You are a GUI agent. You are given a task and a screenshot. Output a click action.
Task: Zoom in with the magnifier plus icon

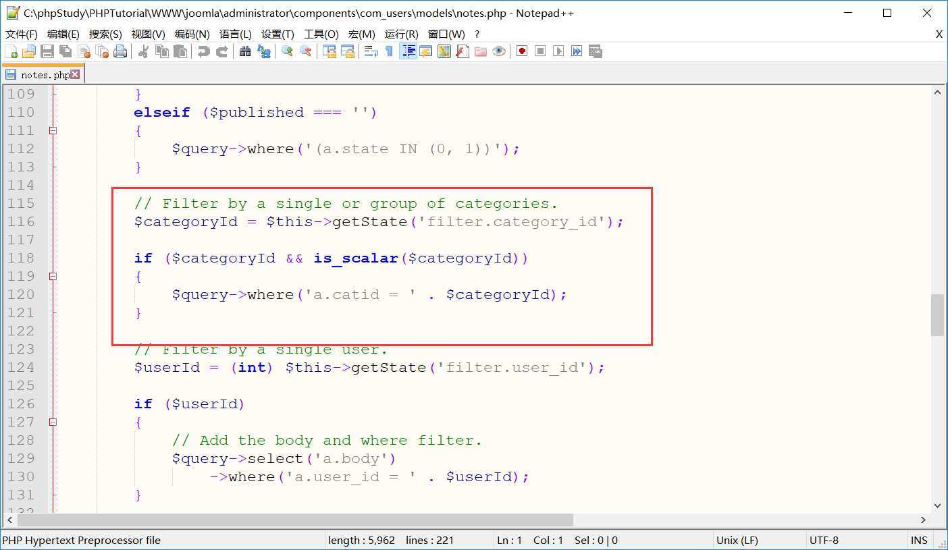click(287, 51)
